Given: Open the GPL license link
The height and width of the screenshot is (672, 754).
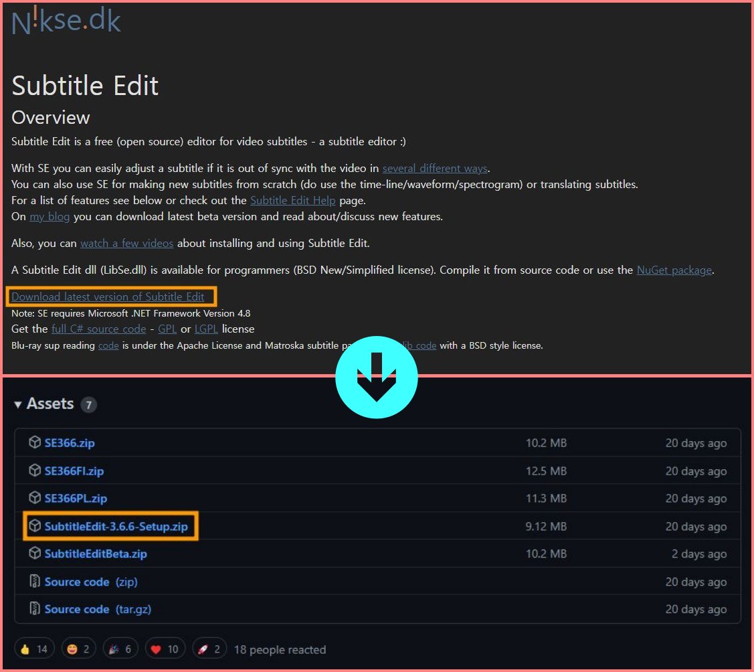Looking at the screenshot, I should [167, 329].
